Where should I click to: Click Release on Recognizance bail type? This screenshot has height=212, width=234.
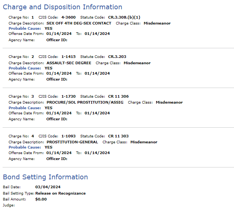60,193
